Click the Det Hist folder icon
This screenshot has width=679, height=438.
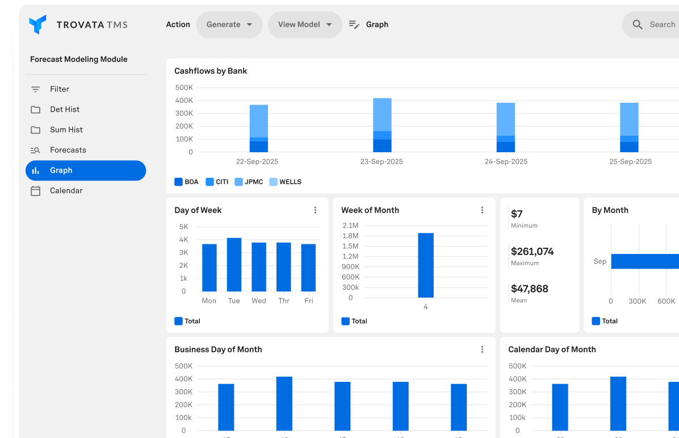[x=35, y=110]
